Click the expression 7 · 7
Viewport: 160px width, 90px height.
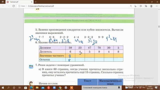(41, 37)
